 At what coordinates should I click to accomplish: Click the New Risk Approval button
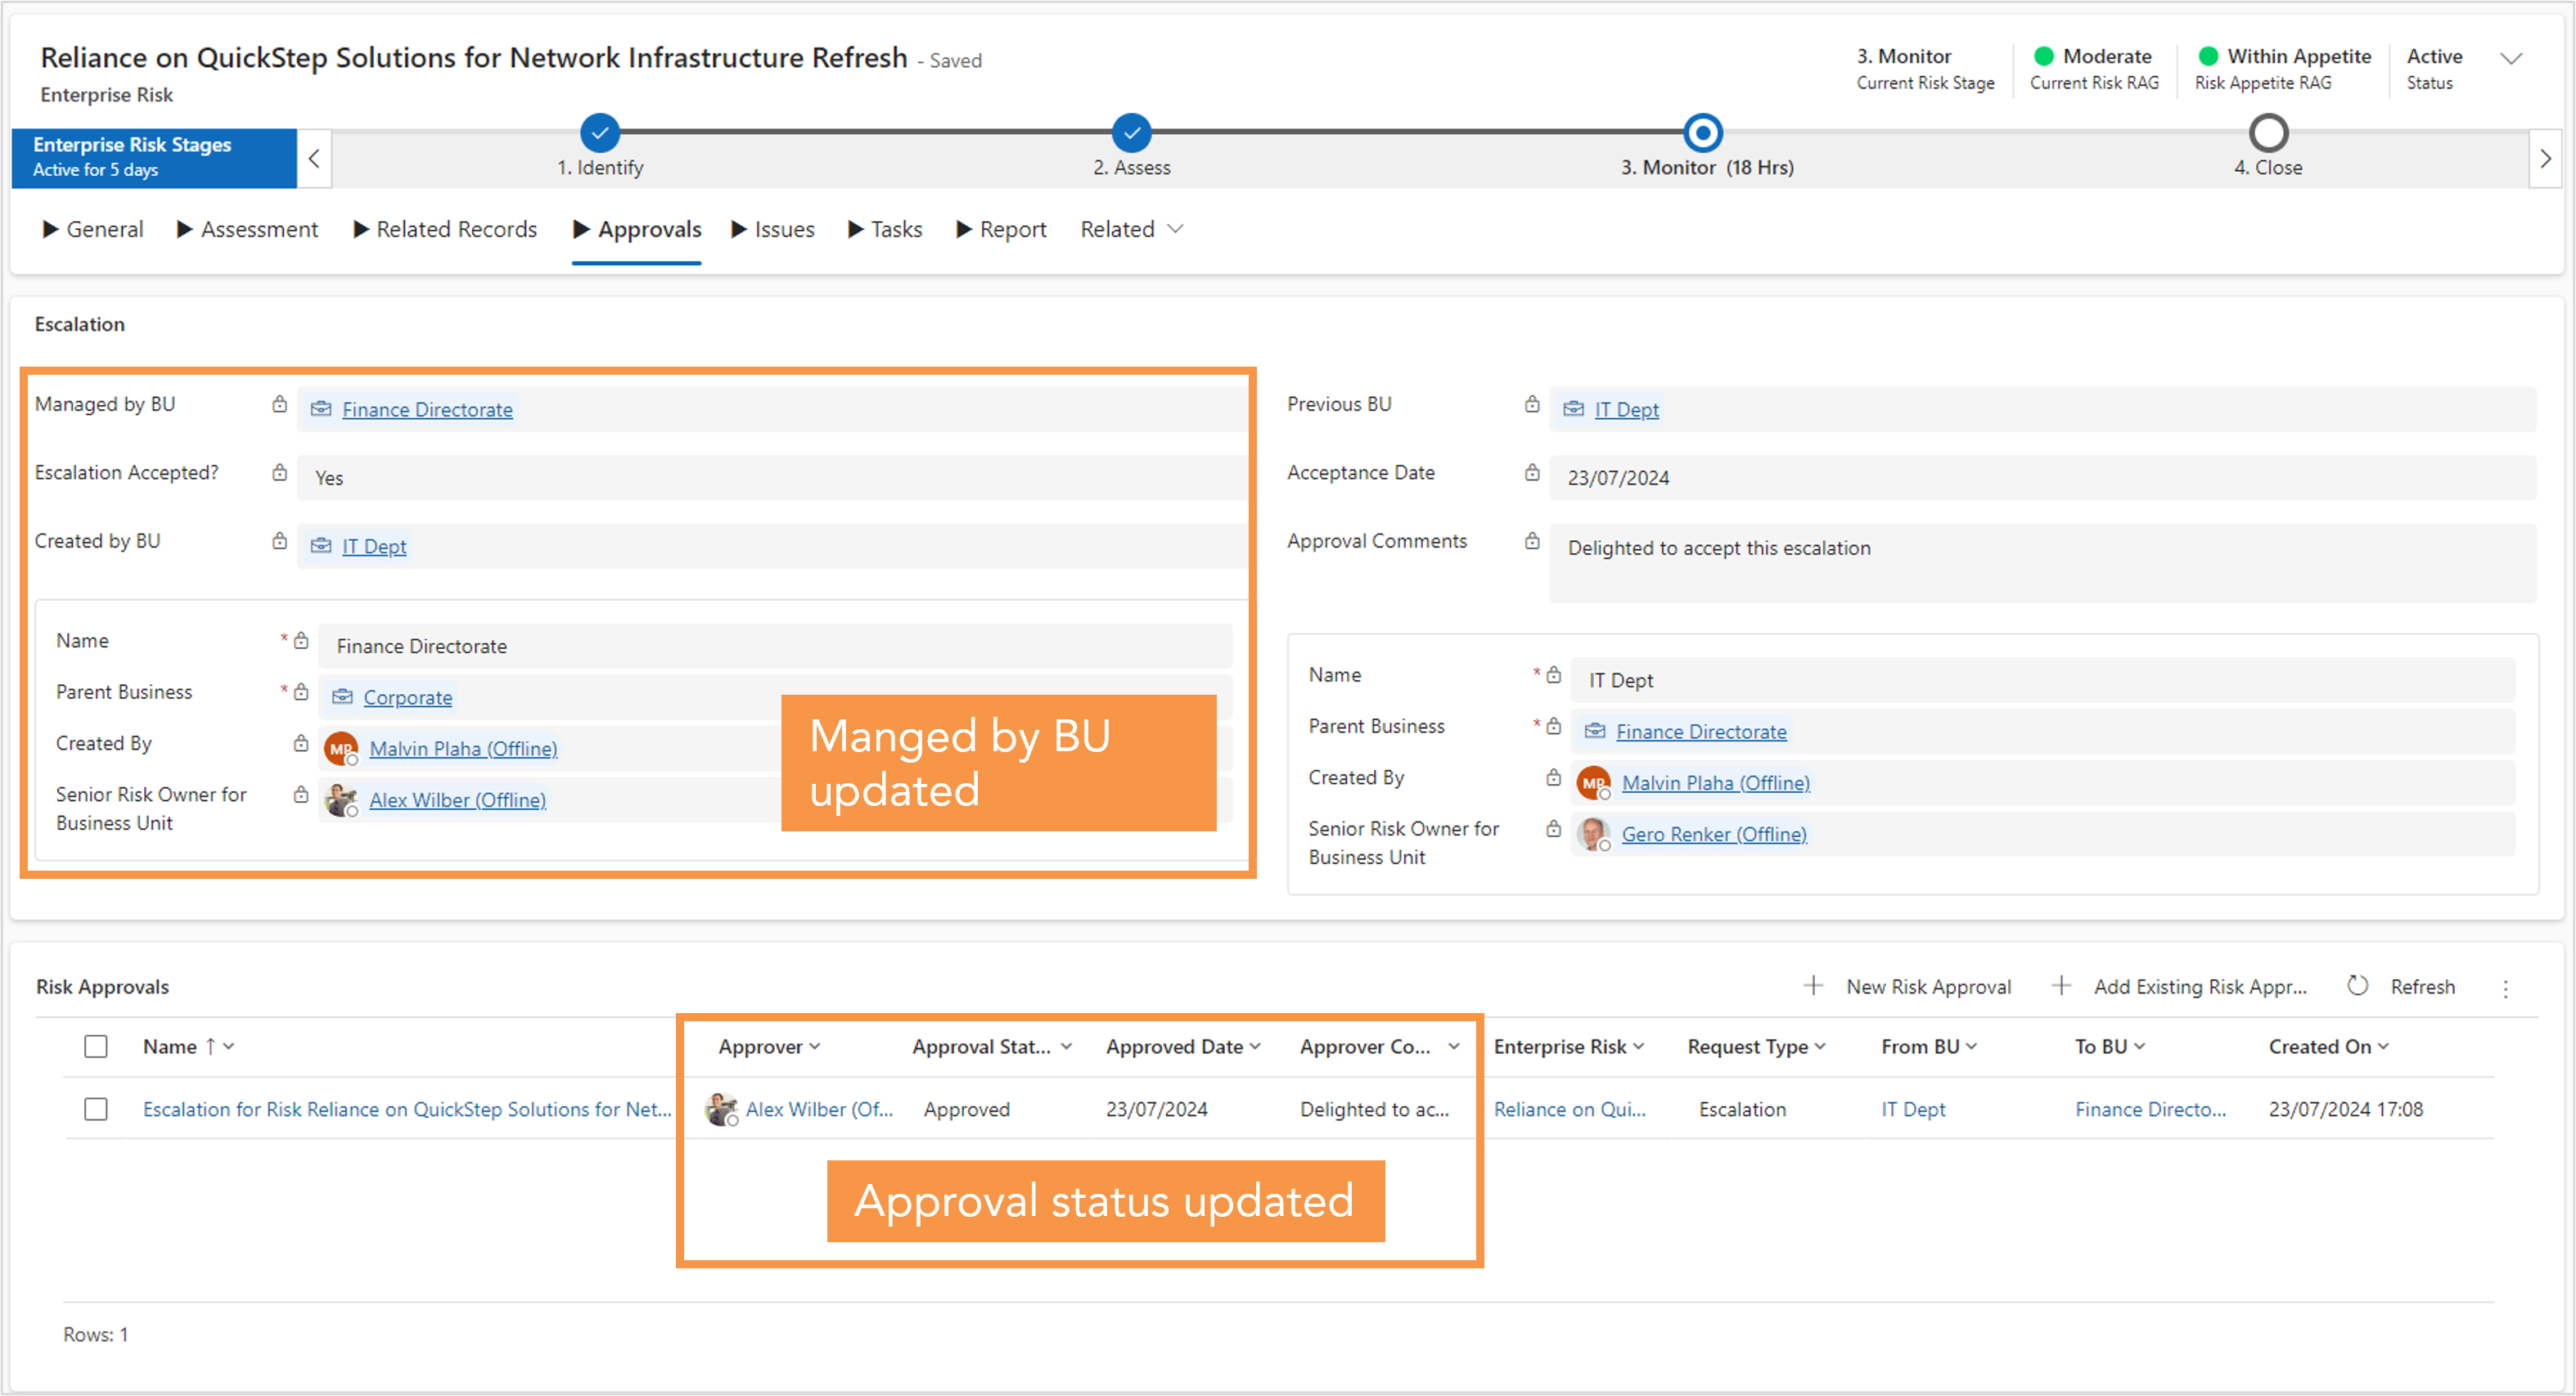click(x=1907, y=985)
